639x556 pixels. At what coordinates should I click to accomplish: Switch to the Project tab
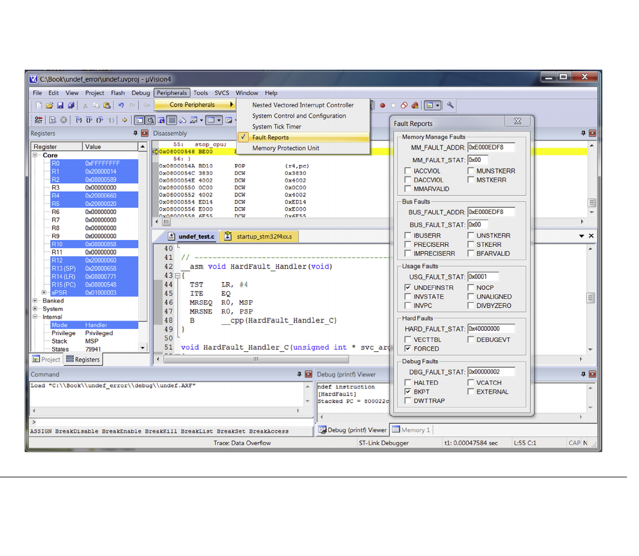[46, 360]
